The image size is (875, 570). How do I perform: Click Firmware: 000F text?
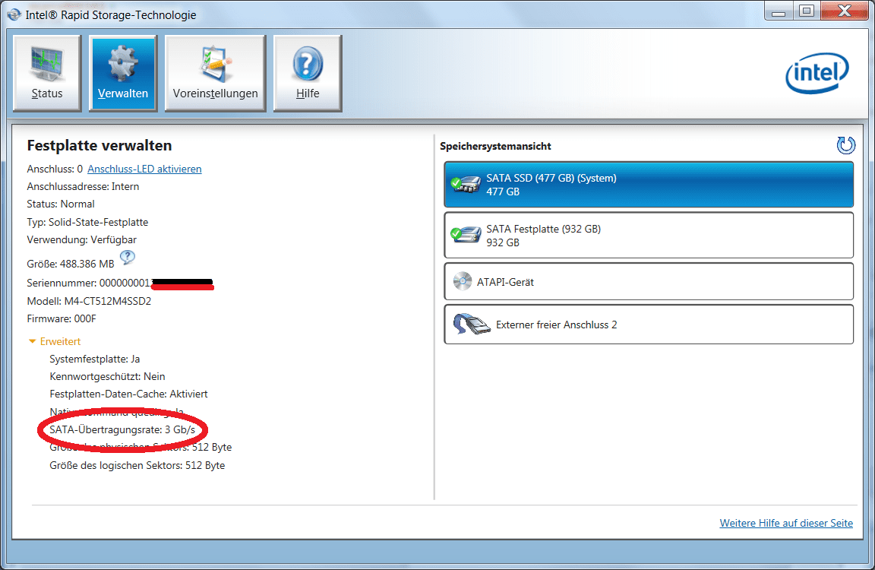tap(62, 318)
